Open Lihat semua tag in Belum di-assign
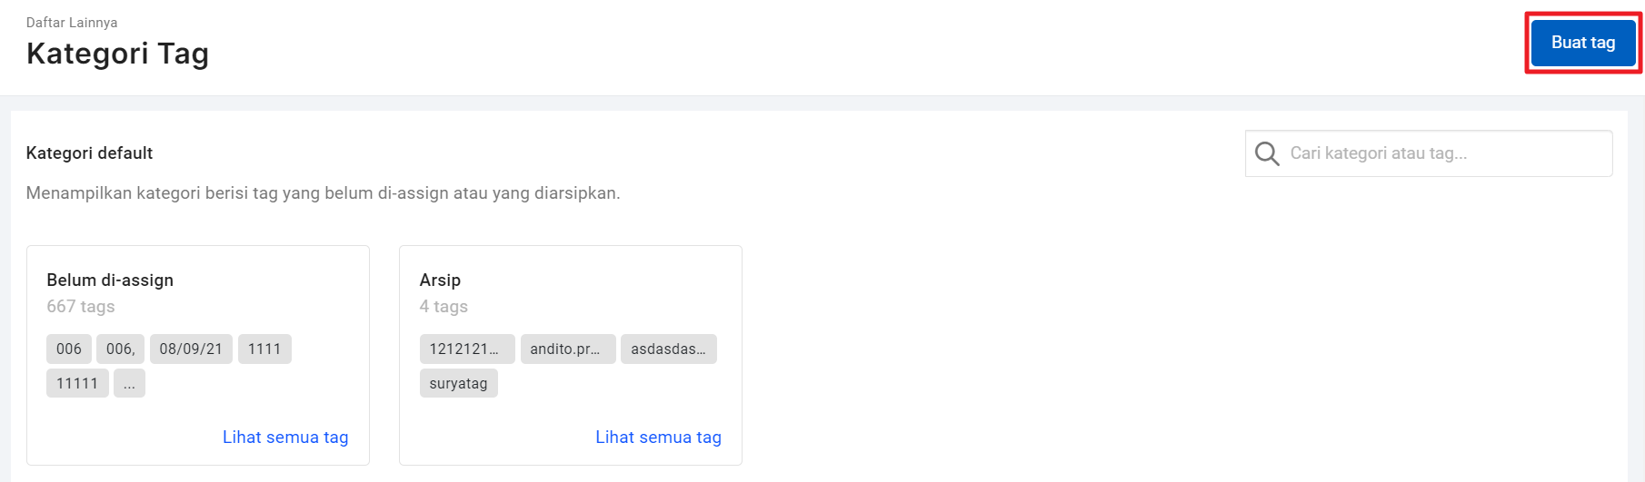Screen dimensions: 1645x482 (x=285, y=438)
